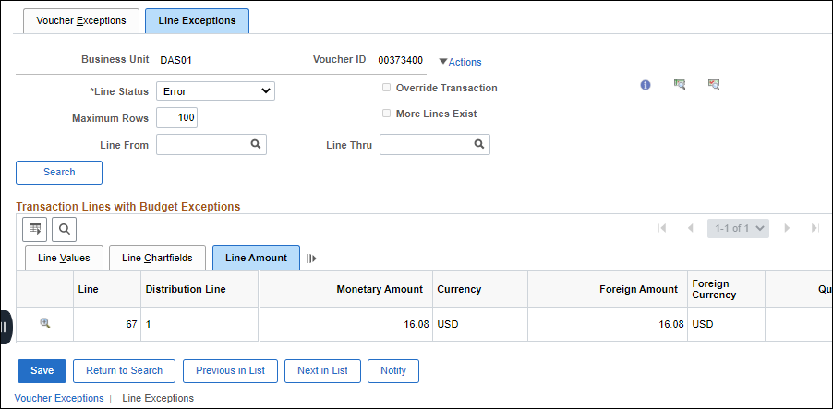
Task: Click the Voucher Exceptions link at bottom
Action: pos(60,398)
